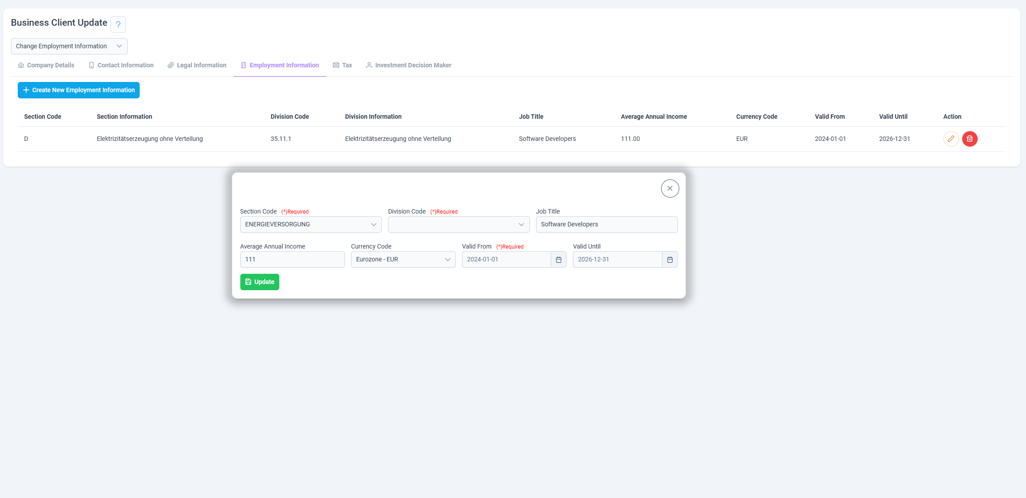Click into the Valid From date field

506,260
